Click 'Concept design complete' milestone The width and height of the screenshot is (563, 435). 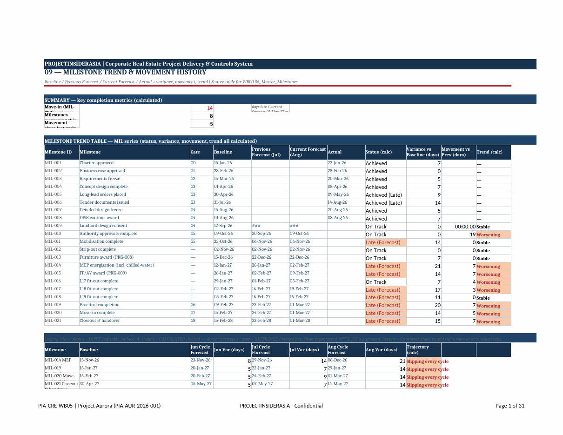point(134,187)
